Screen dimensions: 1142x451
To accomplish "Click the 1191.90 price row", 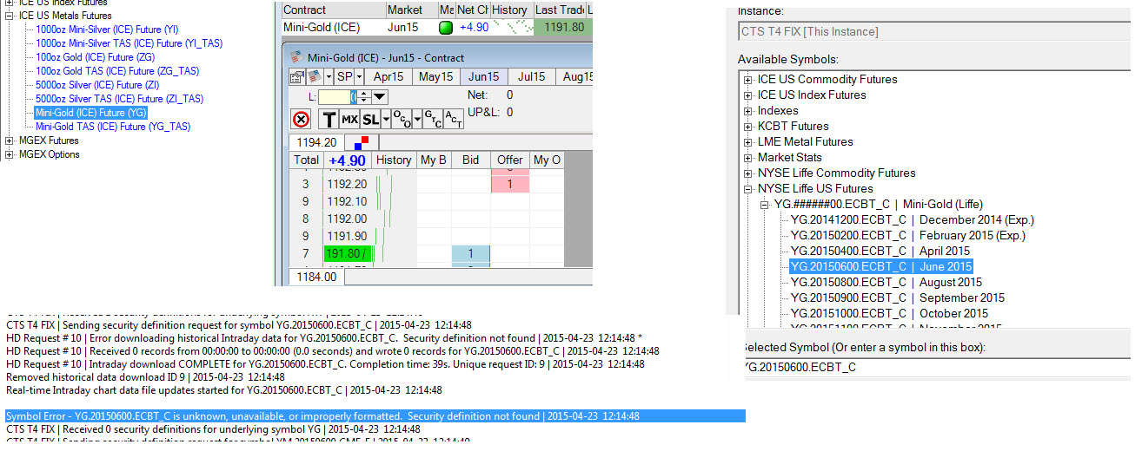I will click(x=347, y=236).
